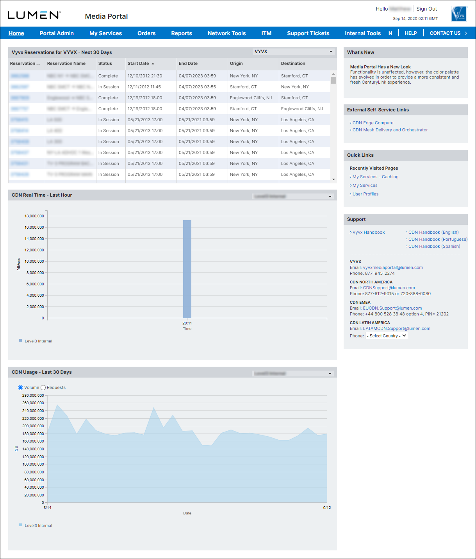Image resolution: width=476 pixels, height=559 pixels.
Task: Open User Profiles quick link
Action: pos(365,194)
